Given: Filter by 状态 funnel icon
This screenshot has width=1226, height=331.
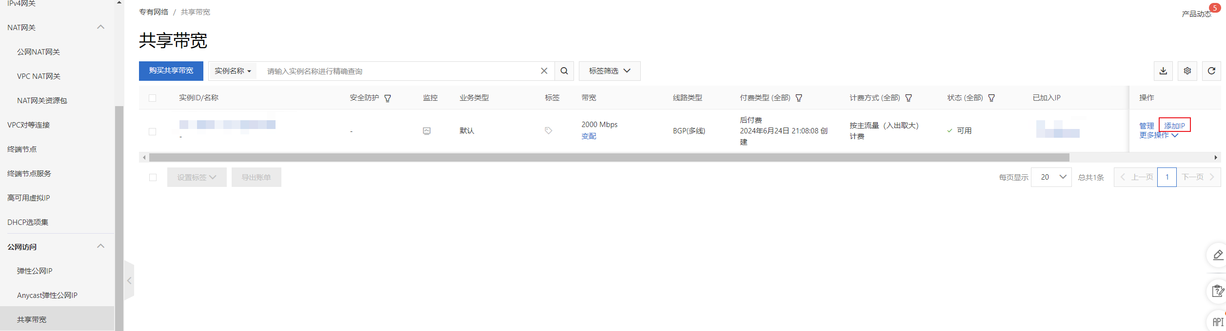Looking at the screenshot, I should 991,98.
